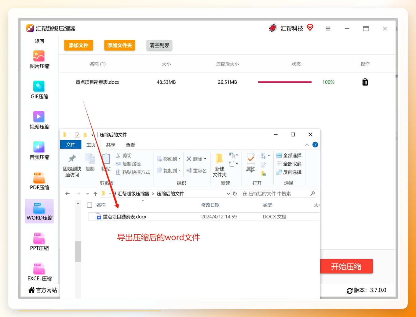This screenshot has height=317, width=416.
Task: Toggle the select-all checkbox beside 名称 column
Action: tap(89, 205)
